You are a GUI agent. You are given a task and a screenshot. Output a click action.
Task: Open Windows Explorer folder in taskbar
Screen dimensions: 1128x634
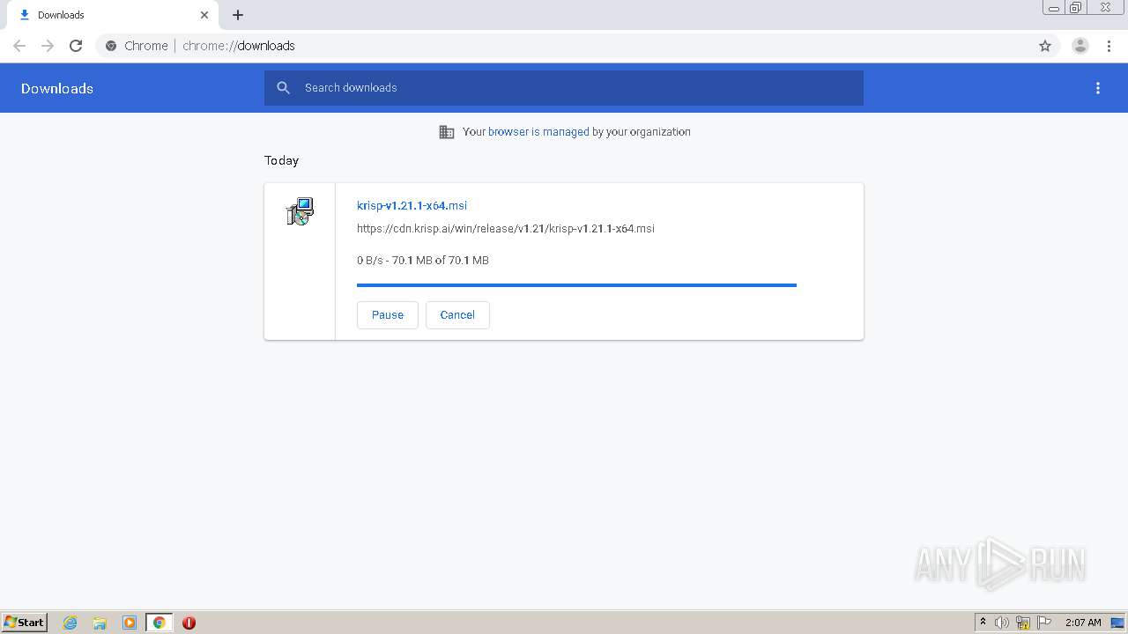(x=100, y=623)
